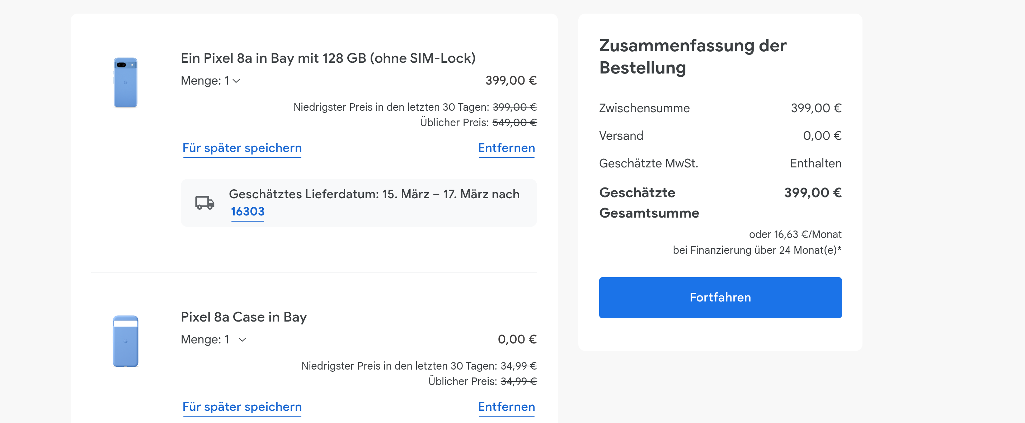Click the Pixel 8a Case product image
The image size is (1025, 423).
coord(125,341)
